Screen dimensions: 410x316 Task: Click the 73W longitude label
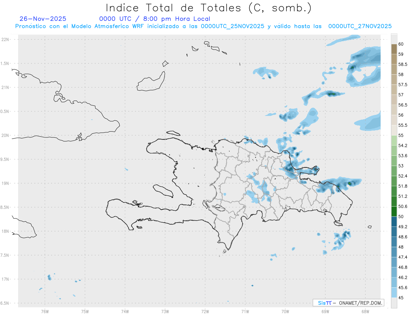[x=165, y=311]
